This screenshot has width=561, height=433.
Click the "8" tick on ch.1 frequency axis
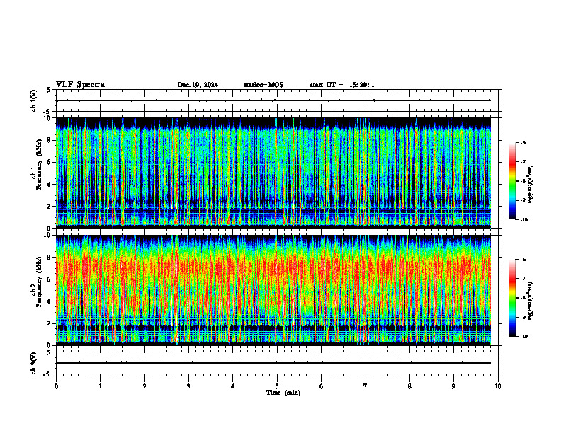(50, 140)
